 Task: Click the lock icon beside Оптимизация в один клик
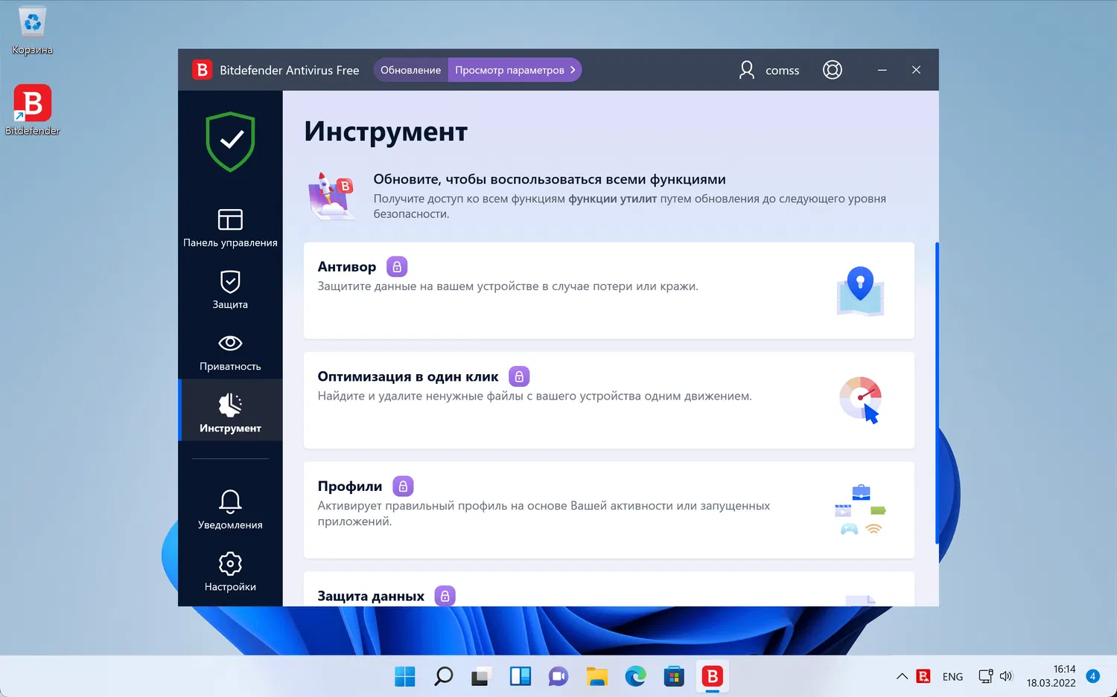519,376
